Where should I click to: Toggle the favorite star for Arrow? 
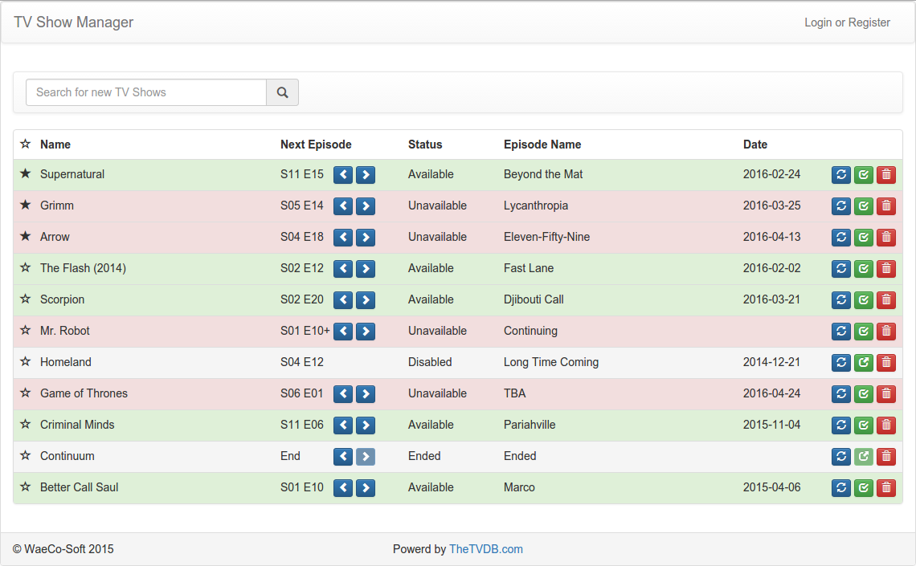click(25, 236)
